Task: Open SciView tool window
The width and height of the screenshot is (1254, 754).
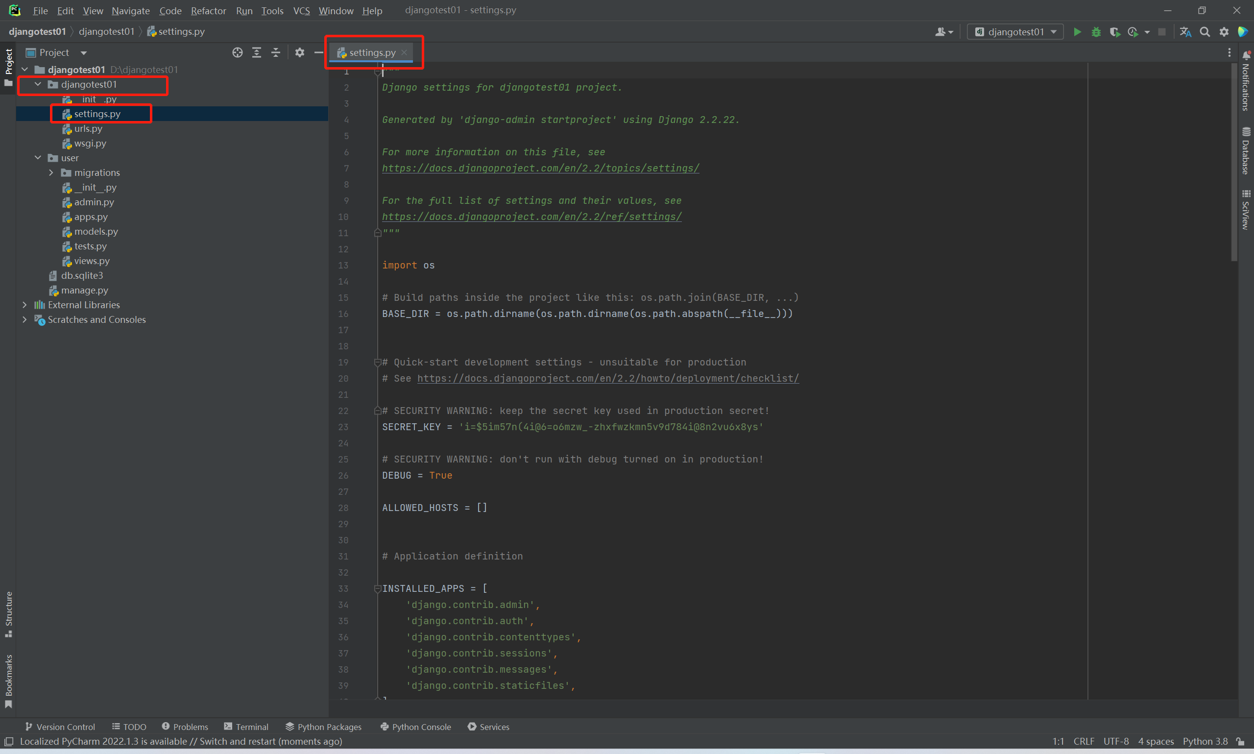Action: point(1245,209)
